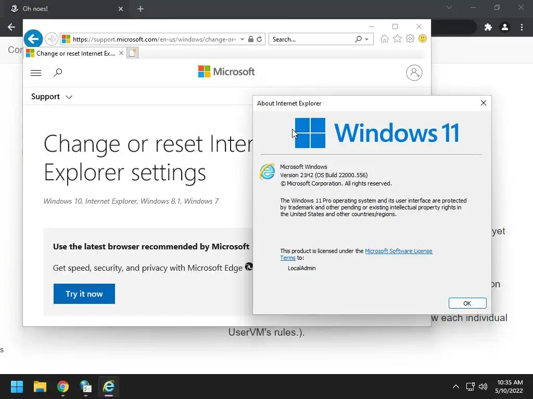
Task: Click the refresh icon in IE address bar
Action: pos(259,39)
